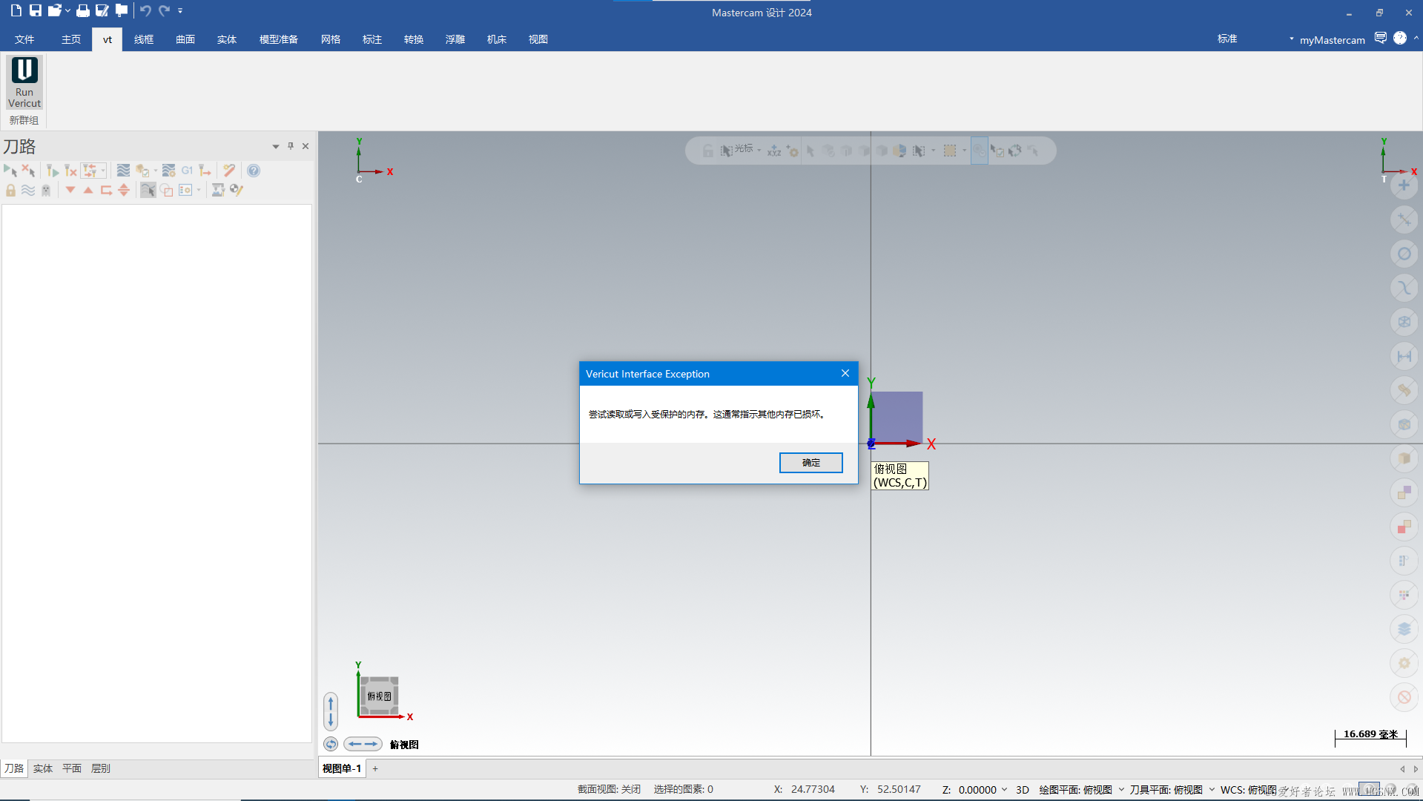The height and width of the screenshot is (801, 1423).
Task: Open the 光标 cursor snap dropdown
Action: (759, 151)
